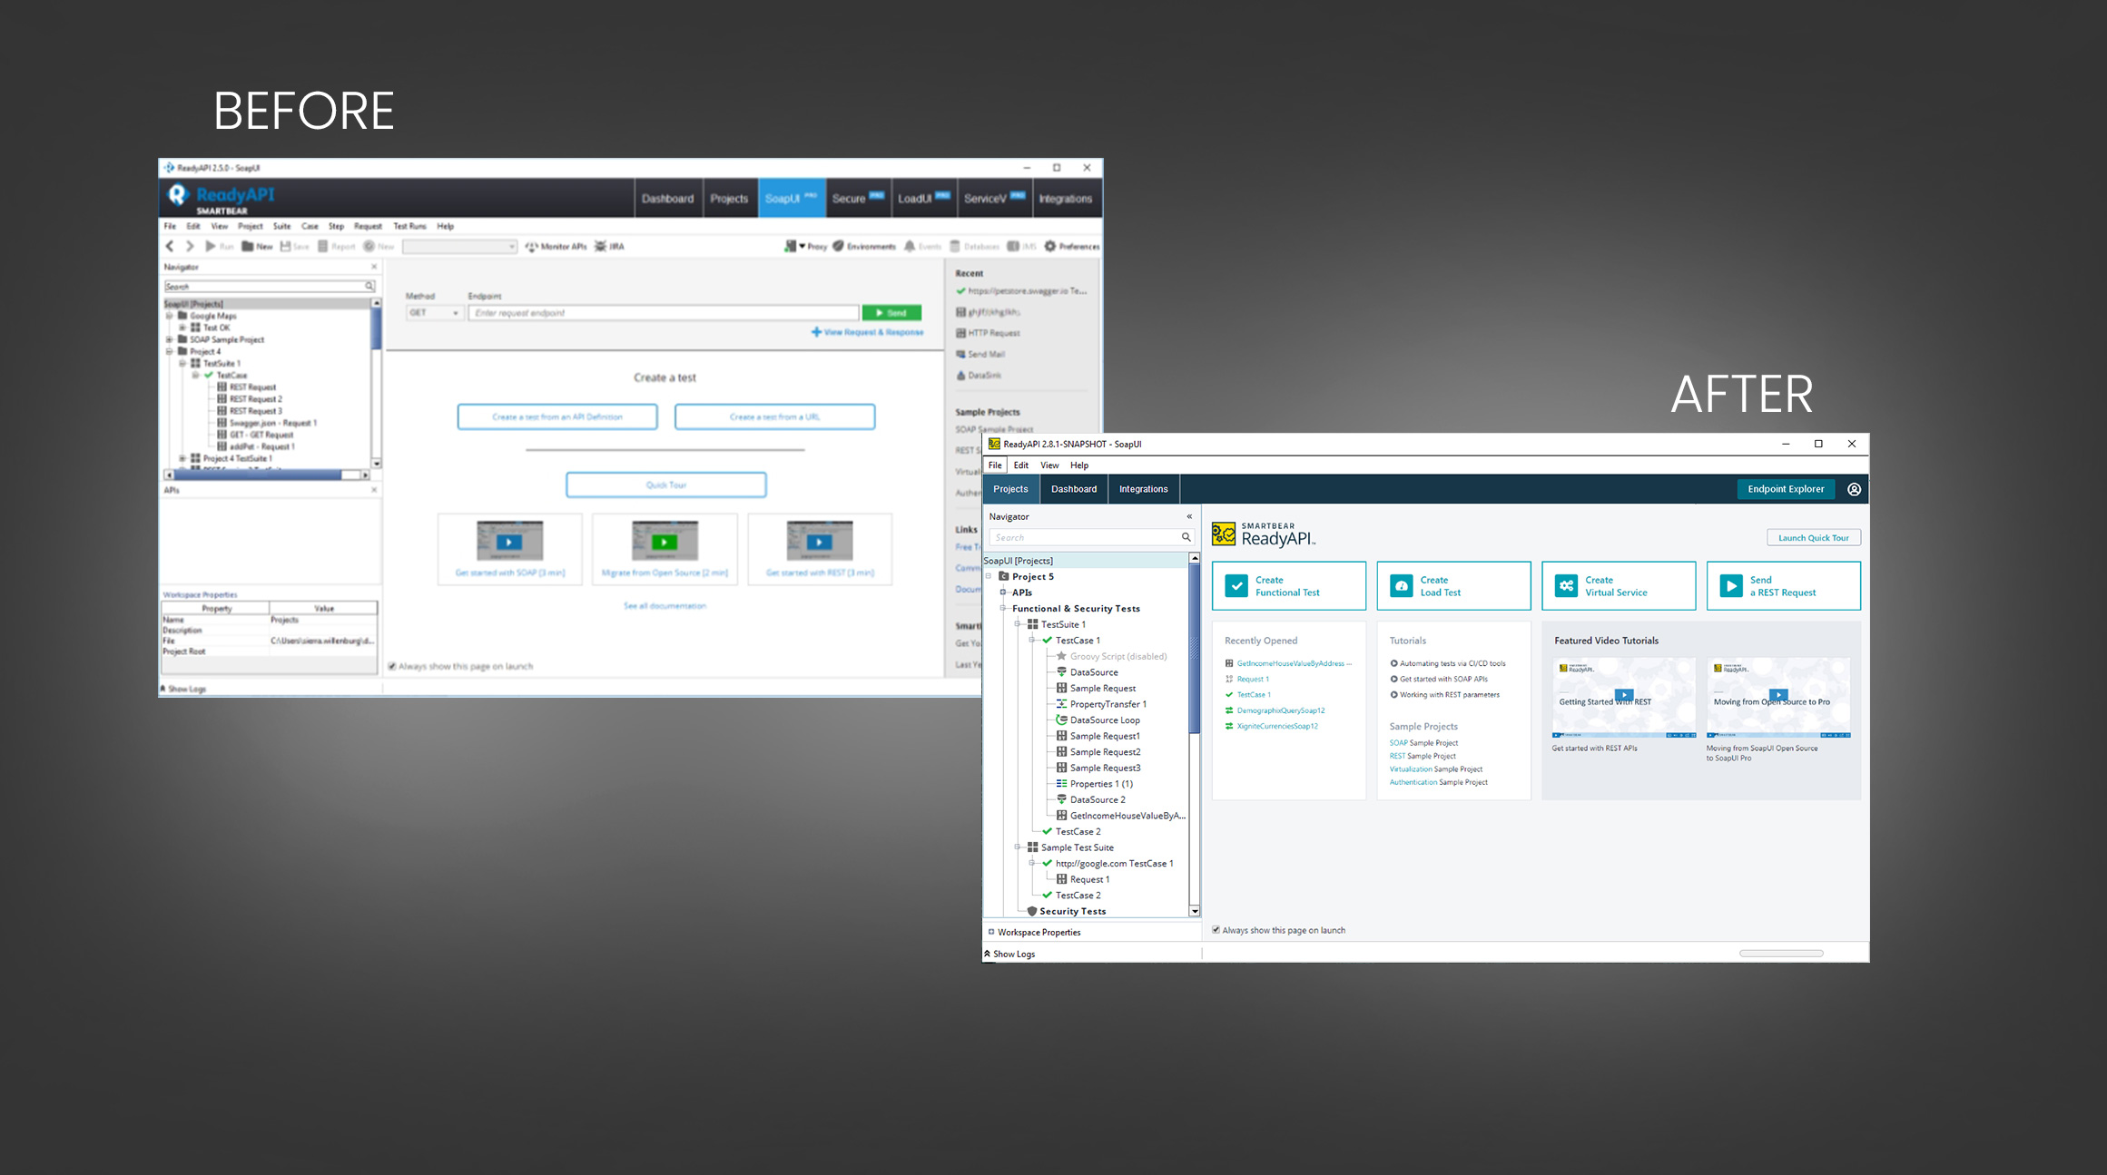Open the Proxy dropdown in BEFORE toolbar

tap(802, 246)
